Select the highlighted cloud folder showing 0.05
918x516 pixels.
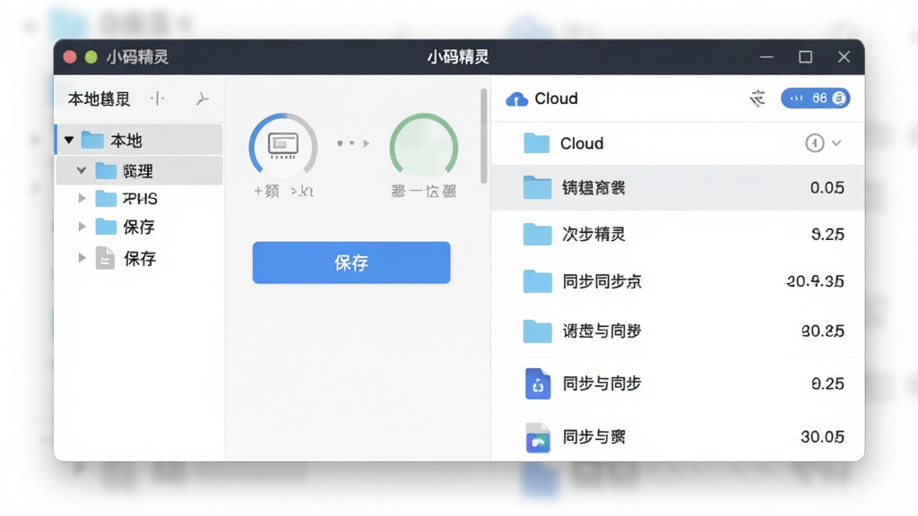(678, 188)
